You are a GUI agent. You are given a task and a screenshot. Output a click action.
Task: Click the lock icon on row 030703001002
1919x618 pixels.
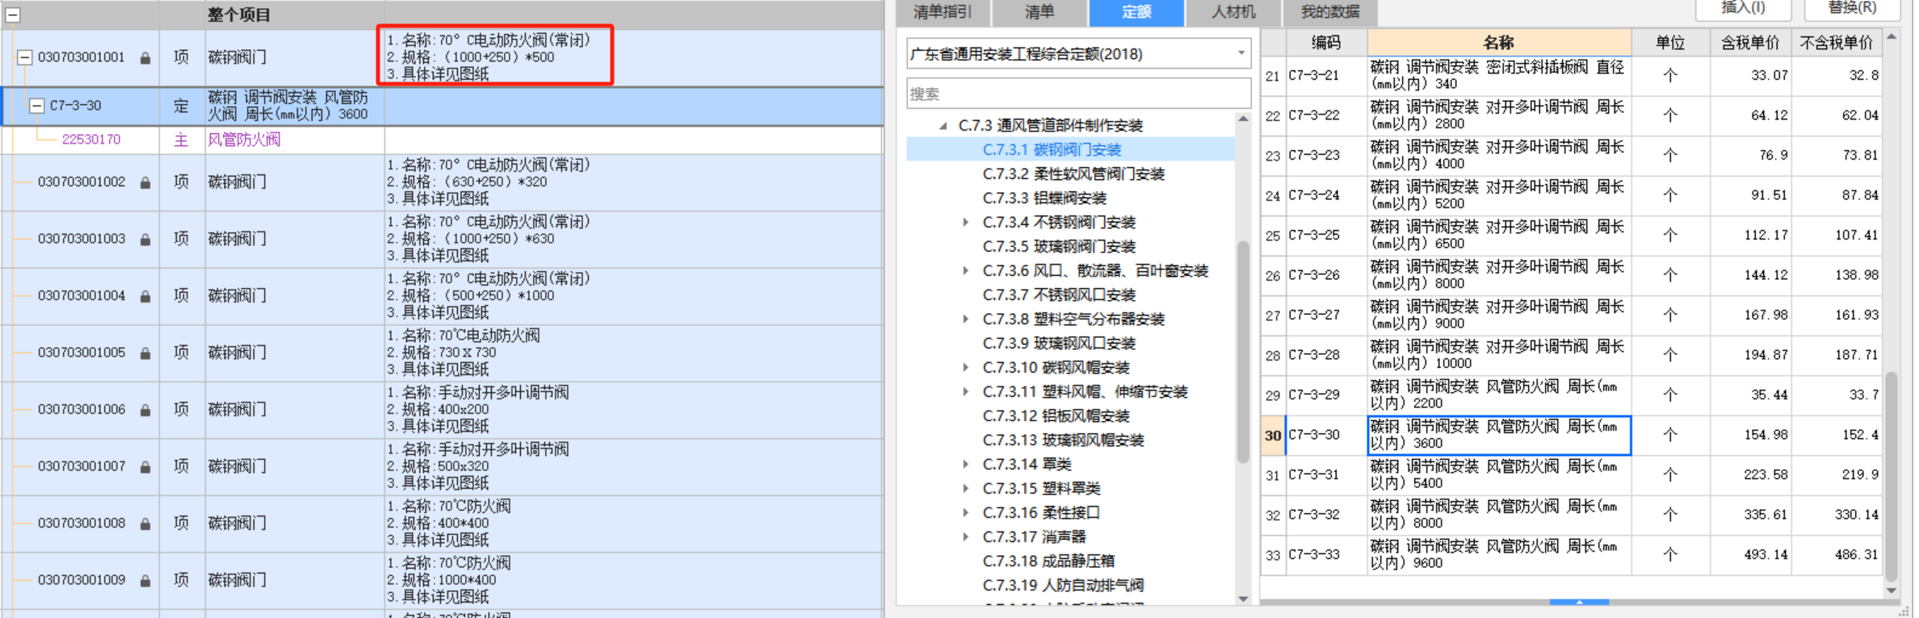145,182
